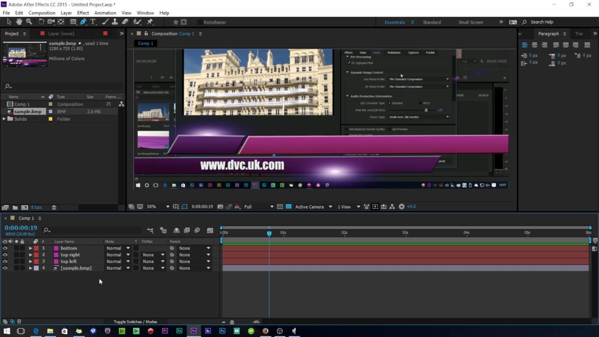Image resolution: width=599 pixels, height=337 pixels.
Task: Click the Composition Mini-Flowchart icon in timeline
Action: [150, 230]
